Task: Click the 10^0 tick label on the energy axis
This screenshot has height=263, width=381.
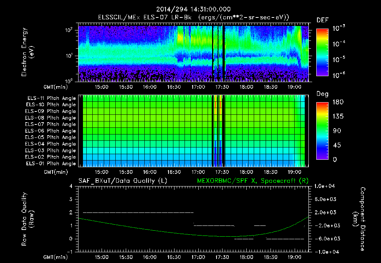Action: (69, 81)
